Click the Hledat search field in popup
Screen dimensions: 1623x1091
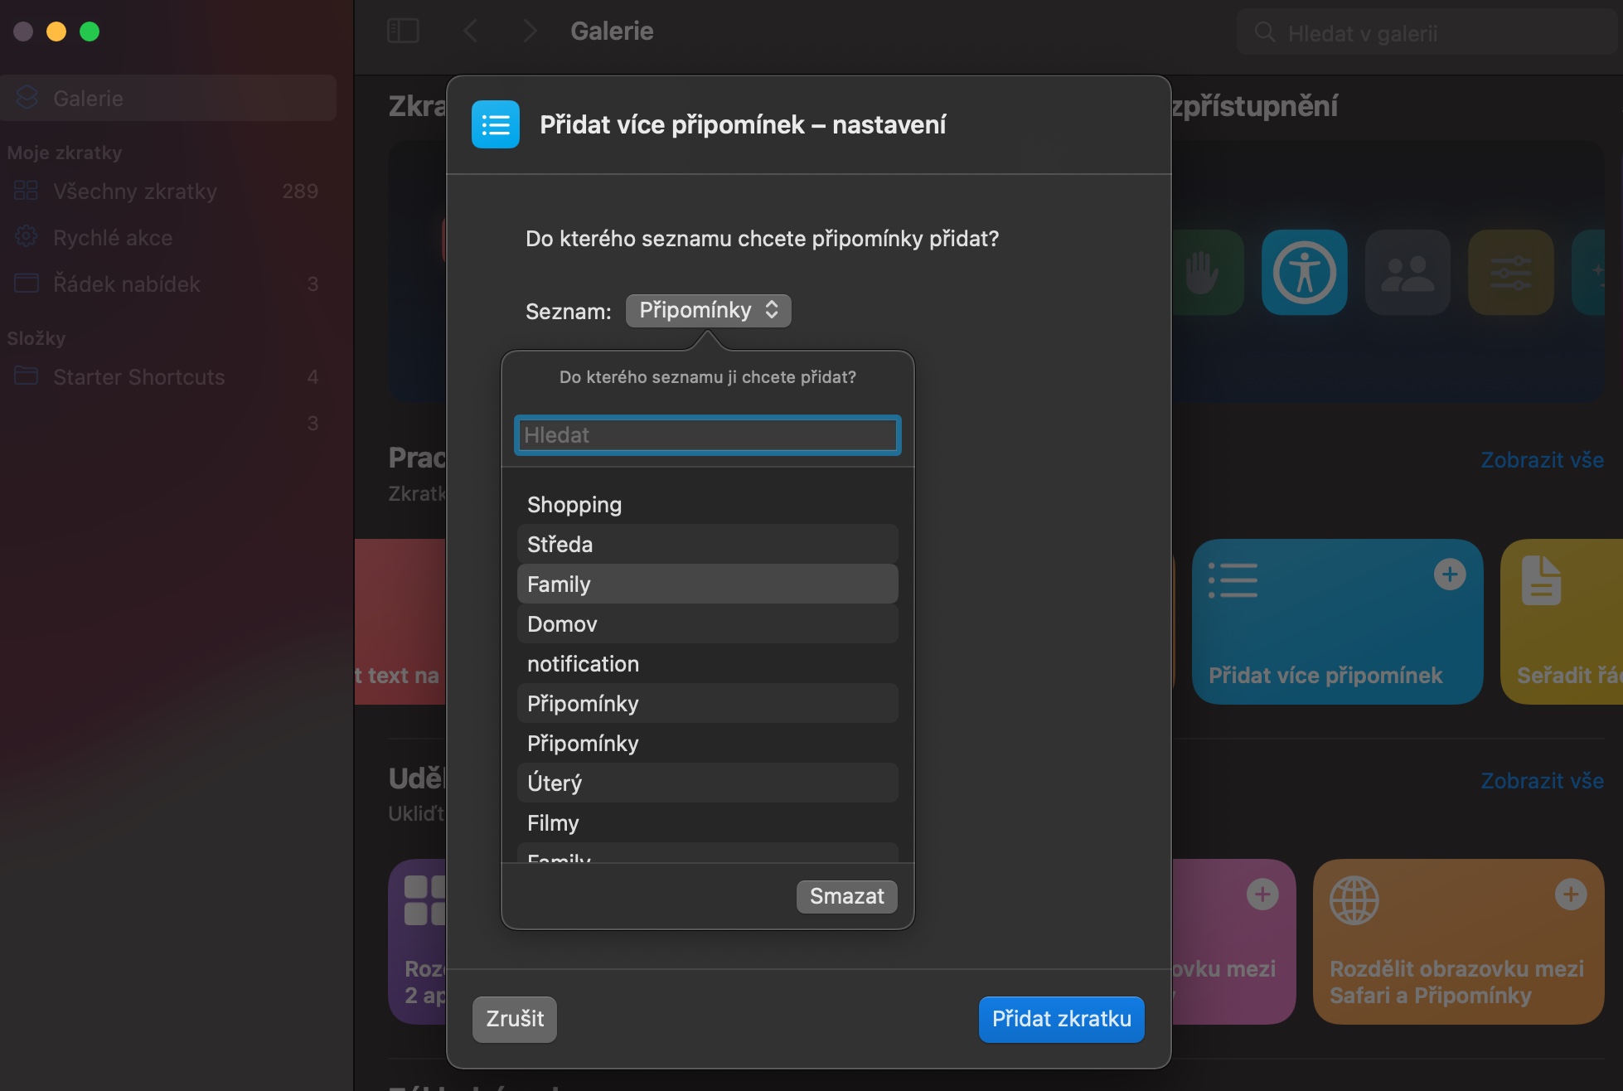point(707,435)
